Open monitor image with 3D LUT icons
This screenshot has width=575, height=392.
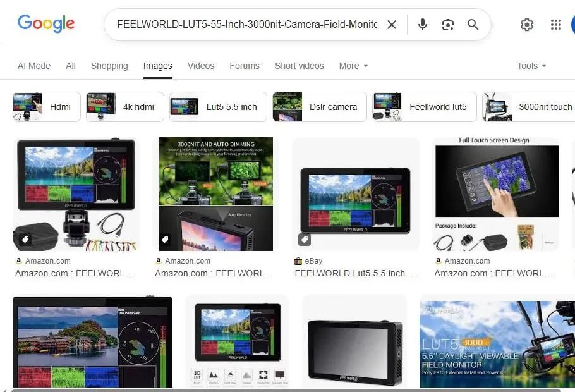pos(237,341)
